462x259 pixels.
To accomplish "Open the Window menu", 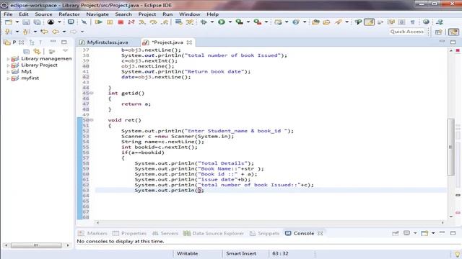I will pos(189,14).
